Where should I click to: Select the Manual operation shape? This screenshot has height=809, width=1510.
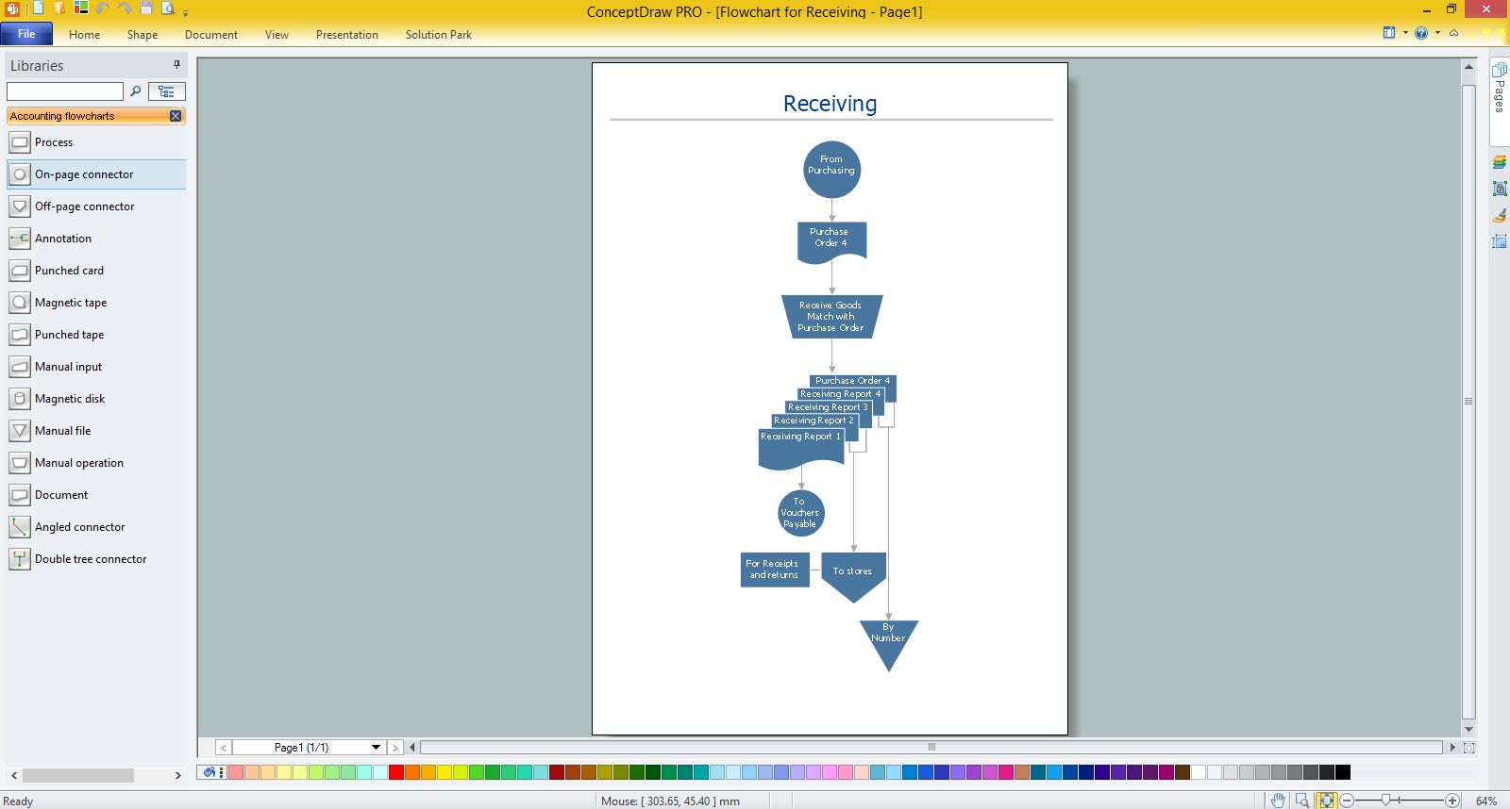point(96,463)
